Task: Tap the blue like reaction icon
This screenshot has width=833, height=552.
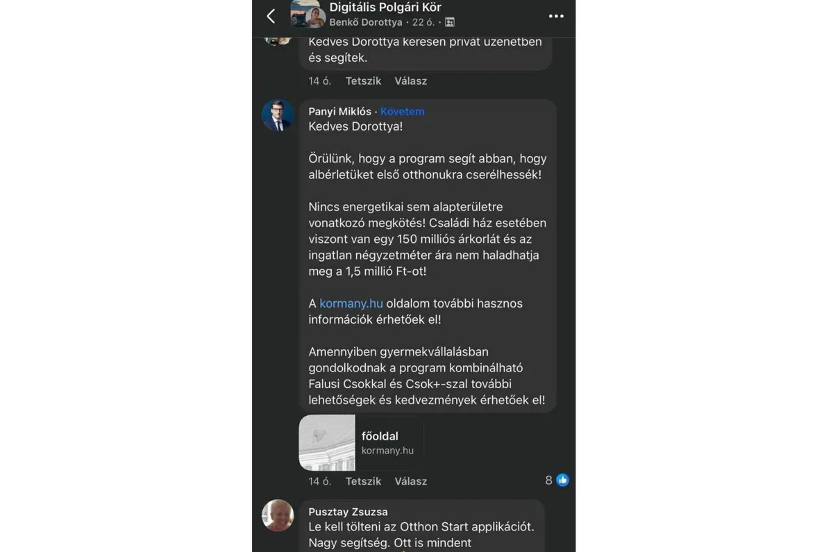Action: 562,480
